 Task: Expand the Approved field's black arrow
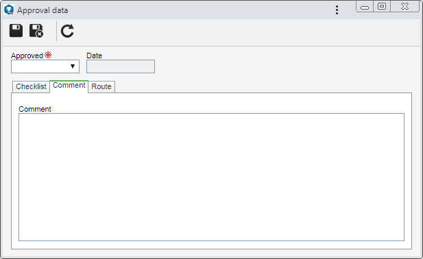pos(73,66)
